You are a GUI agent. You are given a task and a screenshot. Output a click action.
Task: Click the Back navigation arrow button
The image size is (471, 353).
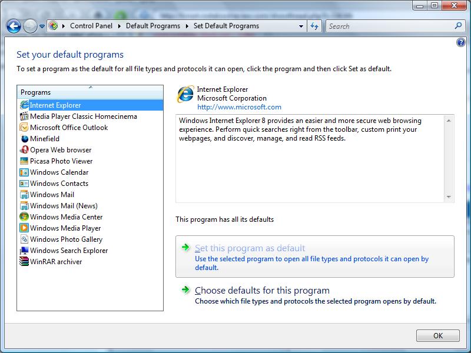(x=14, y=26)
